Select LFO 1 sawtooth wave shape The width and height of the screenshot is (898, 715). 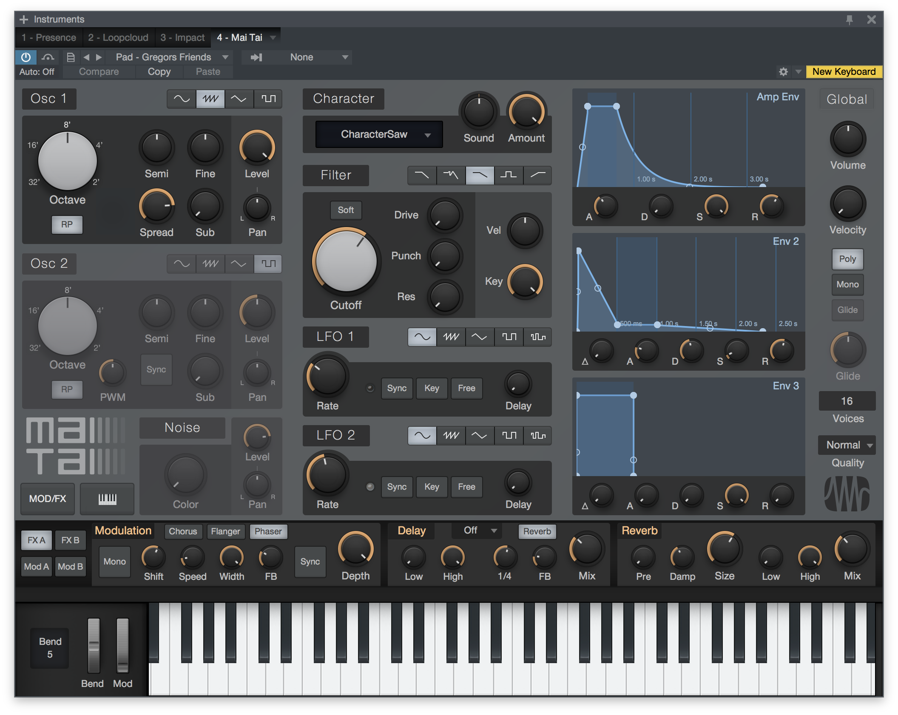[451, 337]
